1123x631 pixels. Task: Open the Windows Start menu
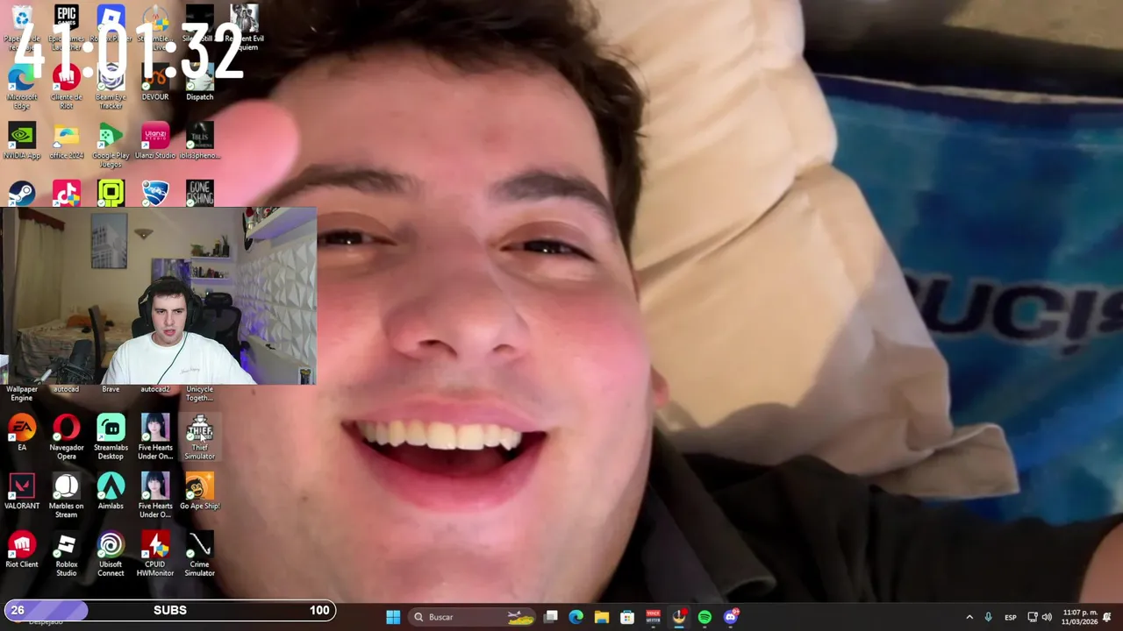coord(393,617)
